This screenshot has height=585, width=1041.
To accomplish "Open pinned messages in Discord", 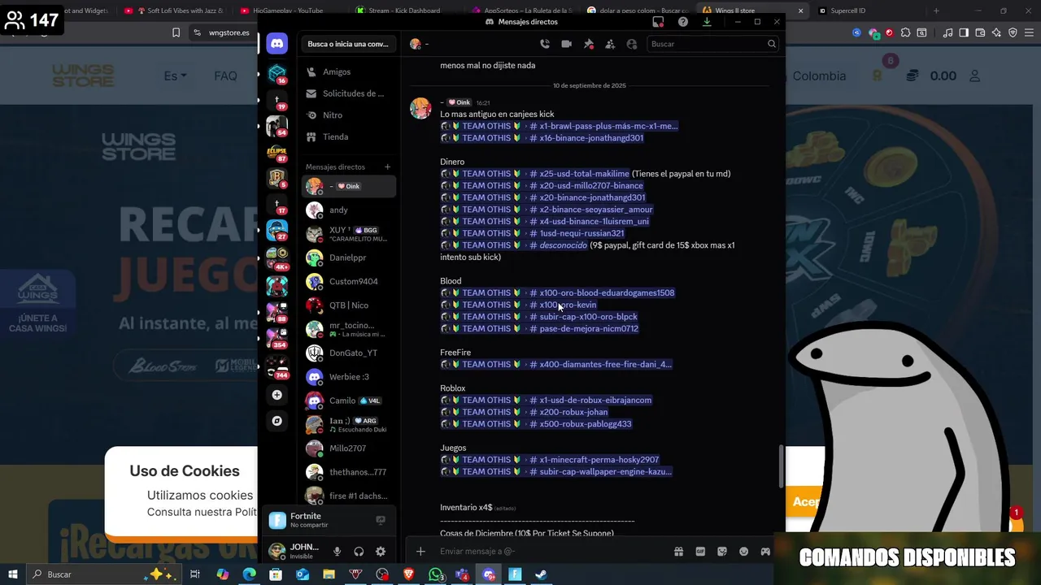I will click(589, 44).
